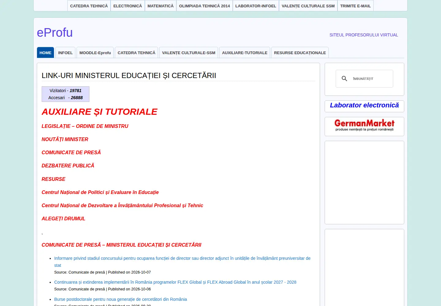Open AUXILIARE ȘI TUTORIALE heading link

100,112
